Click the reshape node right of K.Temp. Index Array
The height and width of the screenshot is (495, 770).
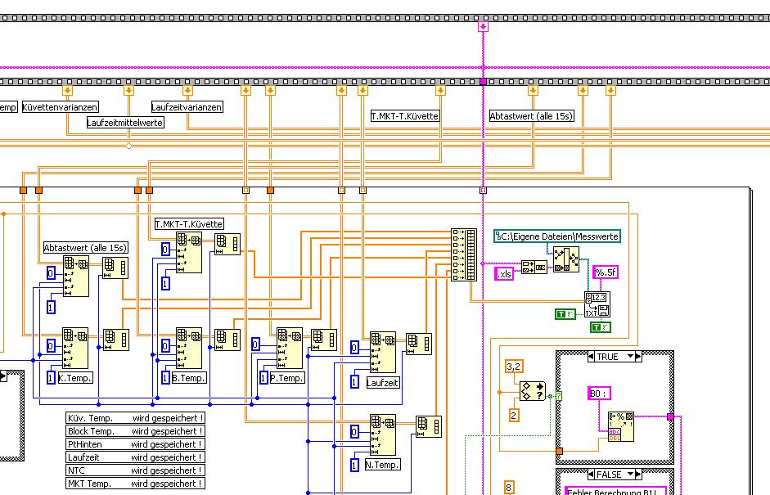click(116, 340)
